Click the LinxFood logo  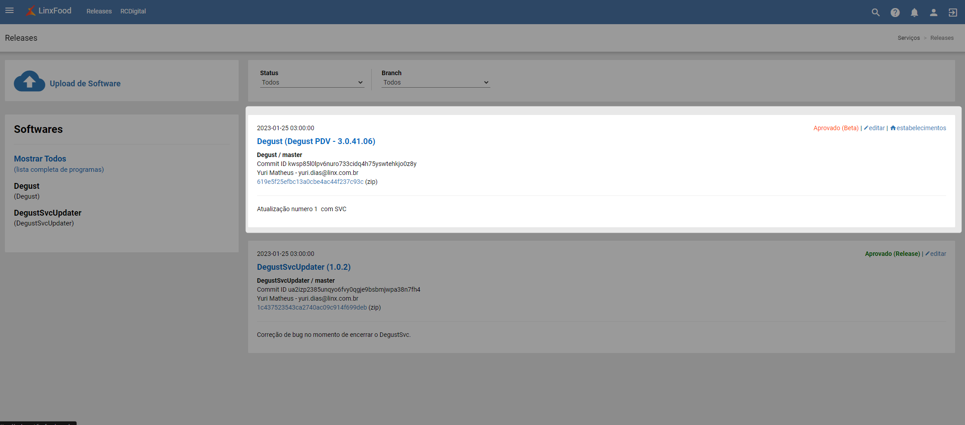(49, 11)
